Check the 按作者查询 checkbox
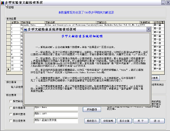 coord(11,108)
